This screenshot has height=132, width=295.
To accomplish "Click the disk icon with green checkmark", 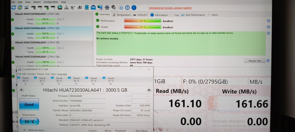I will point(47,8).
